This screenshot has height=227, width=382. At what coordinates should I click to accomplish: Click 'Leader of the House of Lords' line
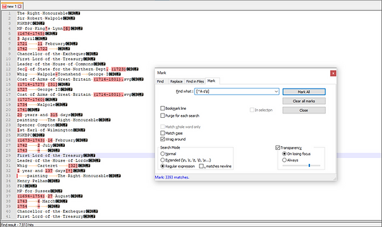[52, 160]
